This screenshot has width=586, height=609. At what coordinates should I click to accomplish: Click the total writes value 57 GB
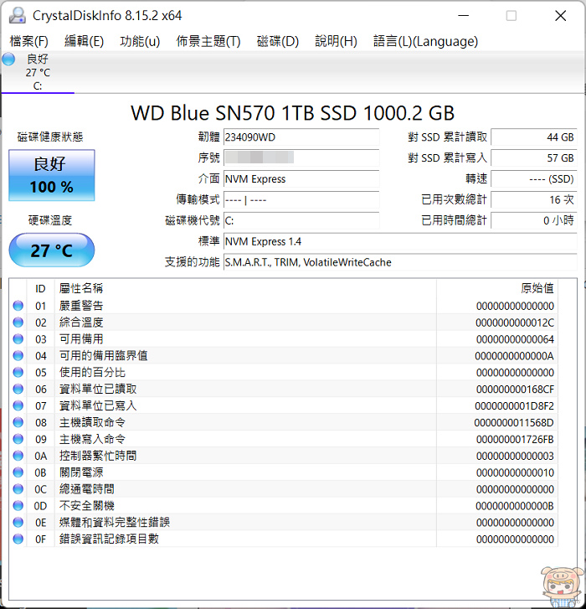pyautogui.click(x=534, y=157)
